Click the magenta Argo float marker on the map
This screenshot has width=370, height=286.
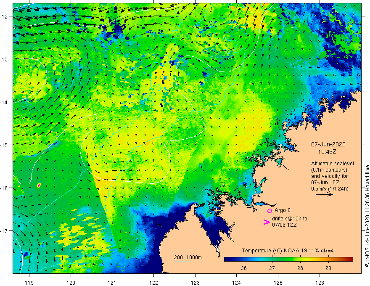click(x=39, y=185)
